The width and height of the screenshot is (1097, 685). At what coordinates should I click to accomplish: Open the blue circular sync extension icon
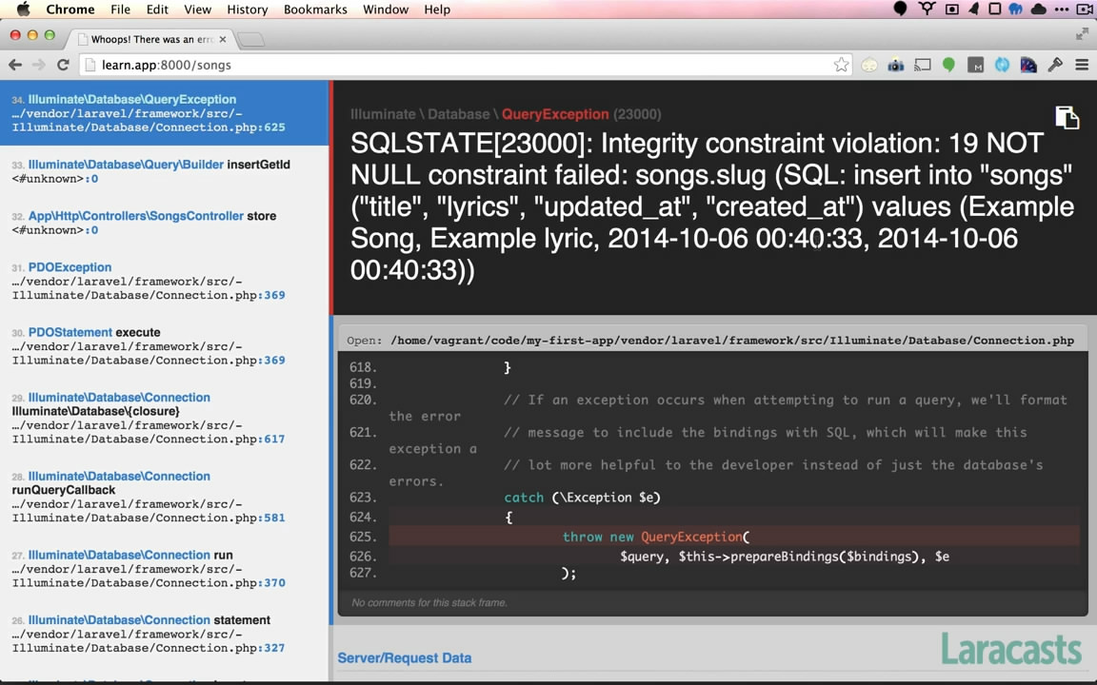(x=1002, y=65)
